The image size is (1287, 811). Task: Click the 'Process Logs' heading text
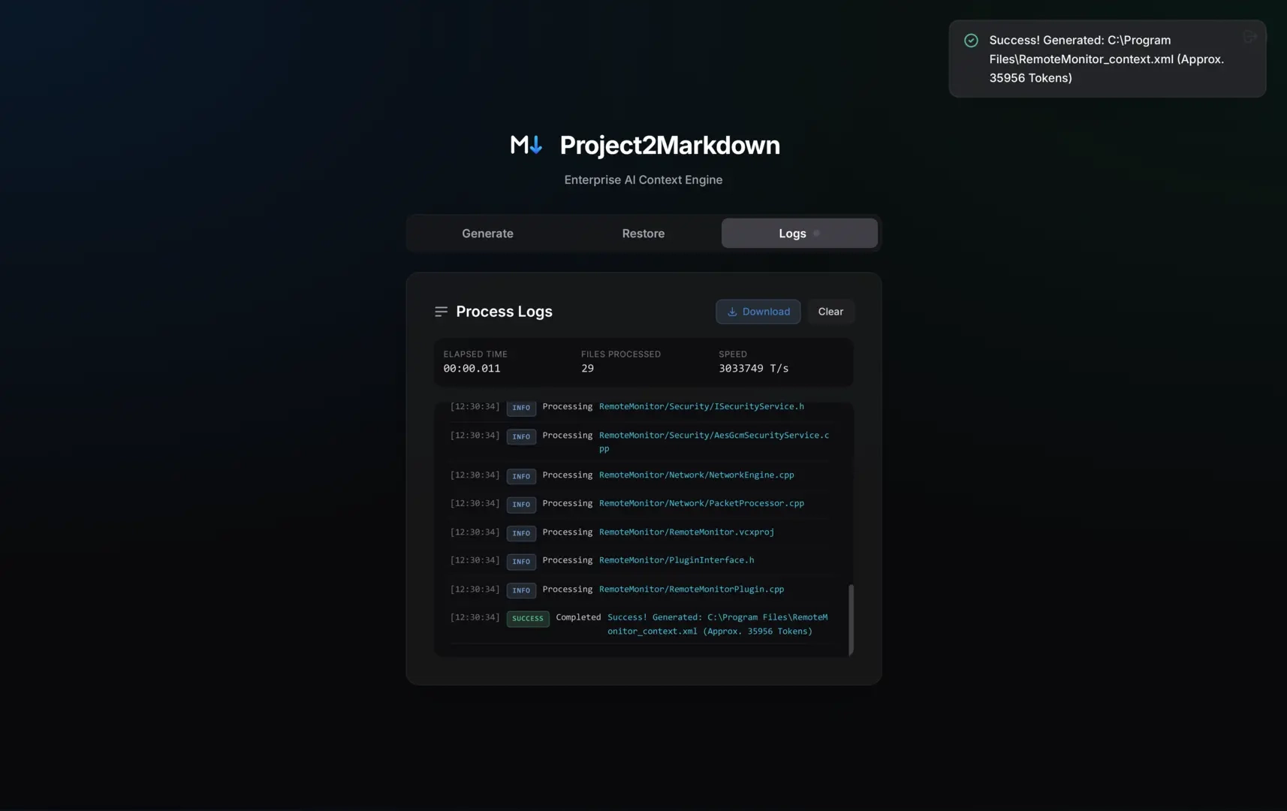pyautogui.click(x=504, y=312)
